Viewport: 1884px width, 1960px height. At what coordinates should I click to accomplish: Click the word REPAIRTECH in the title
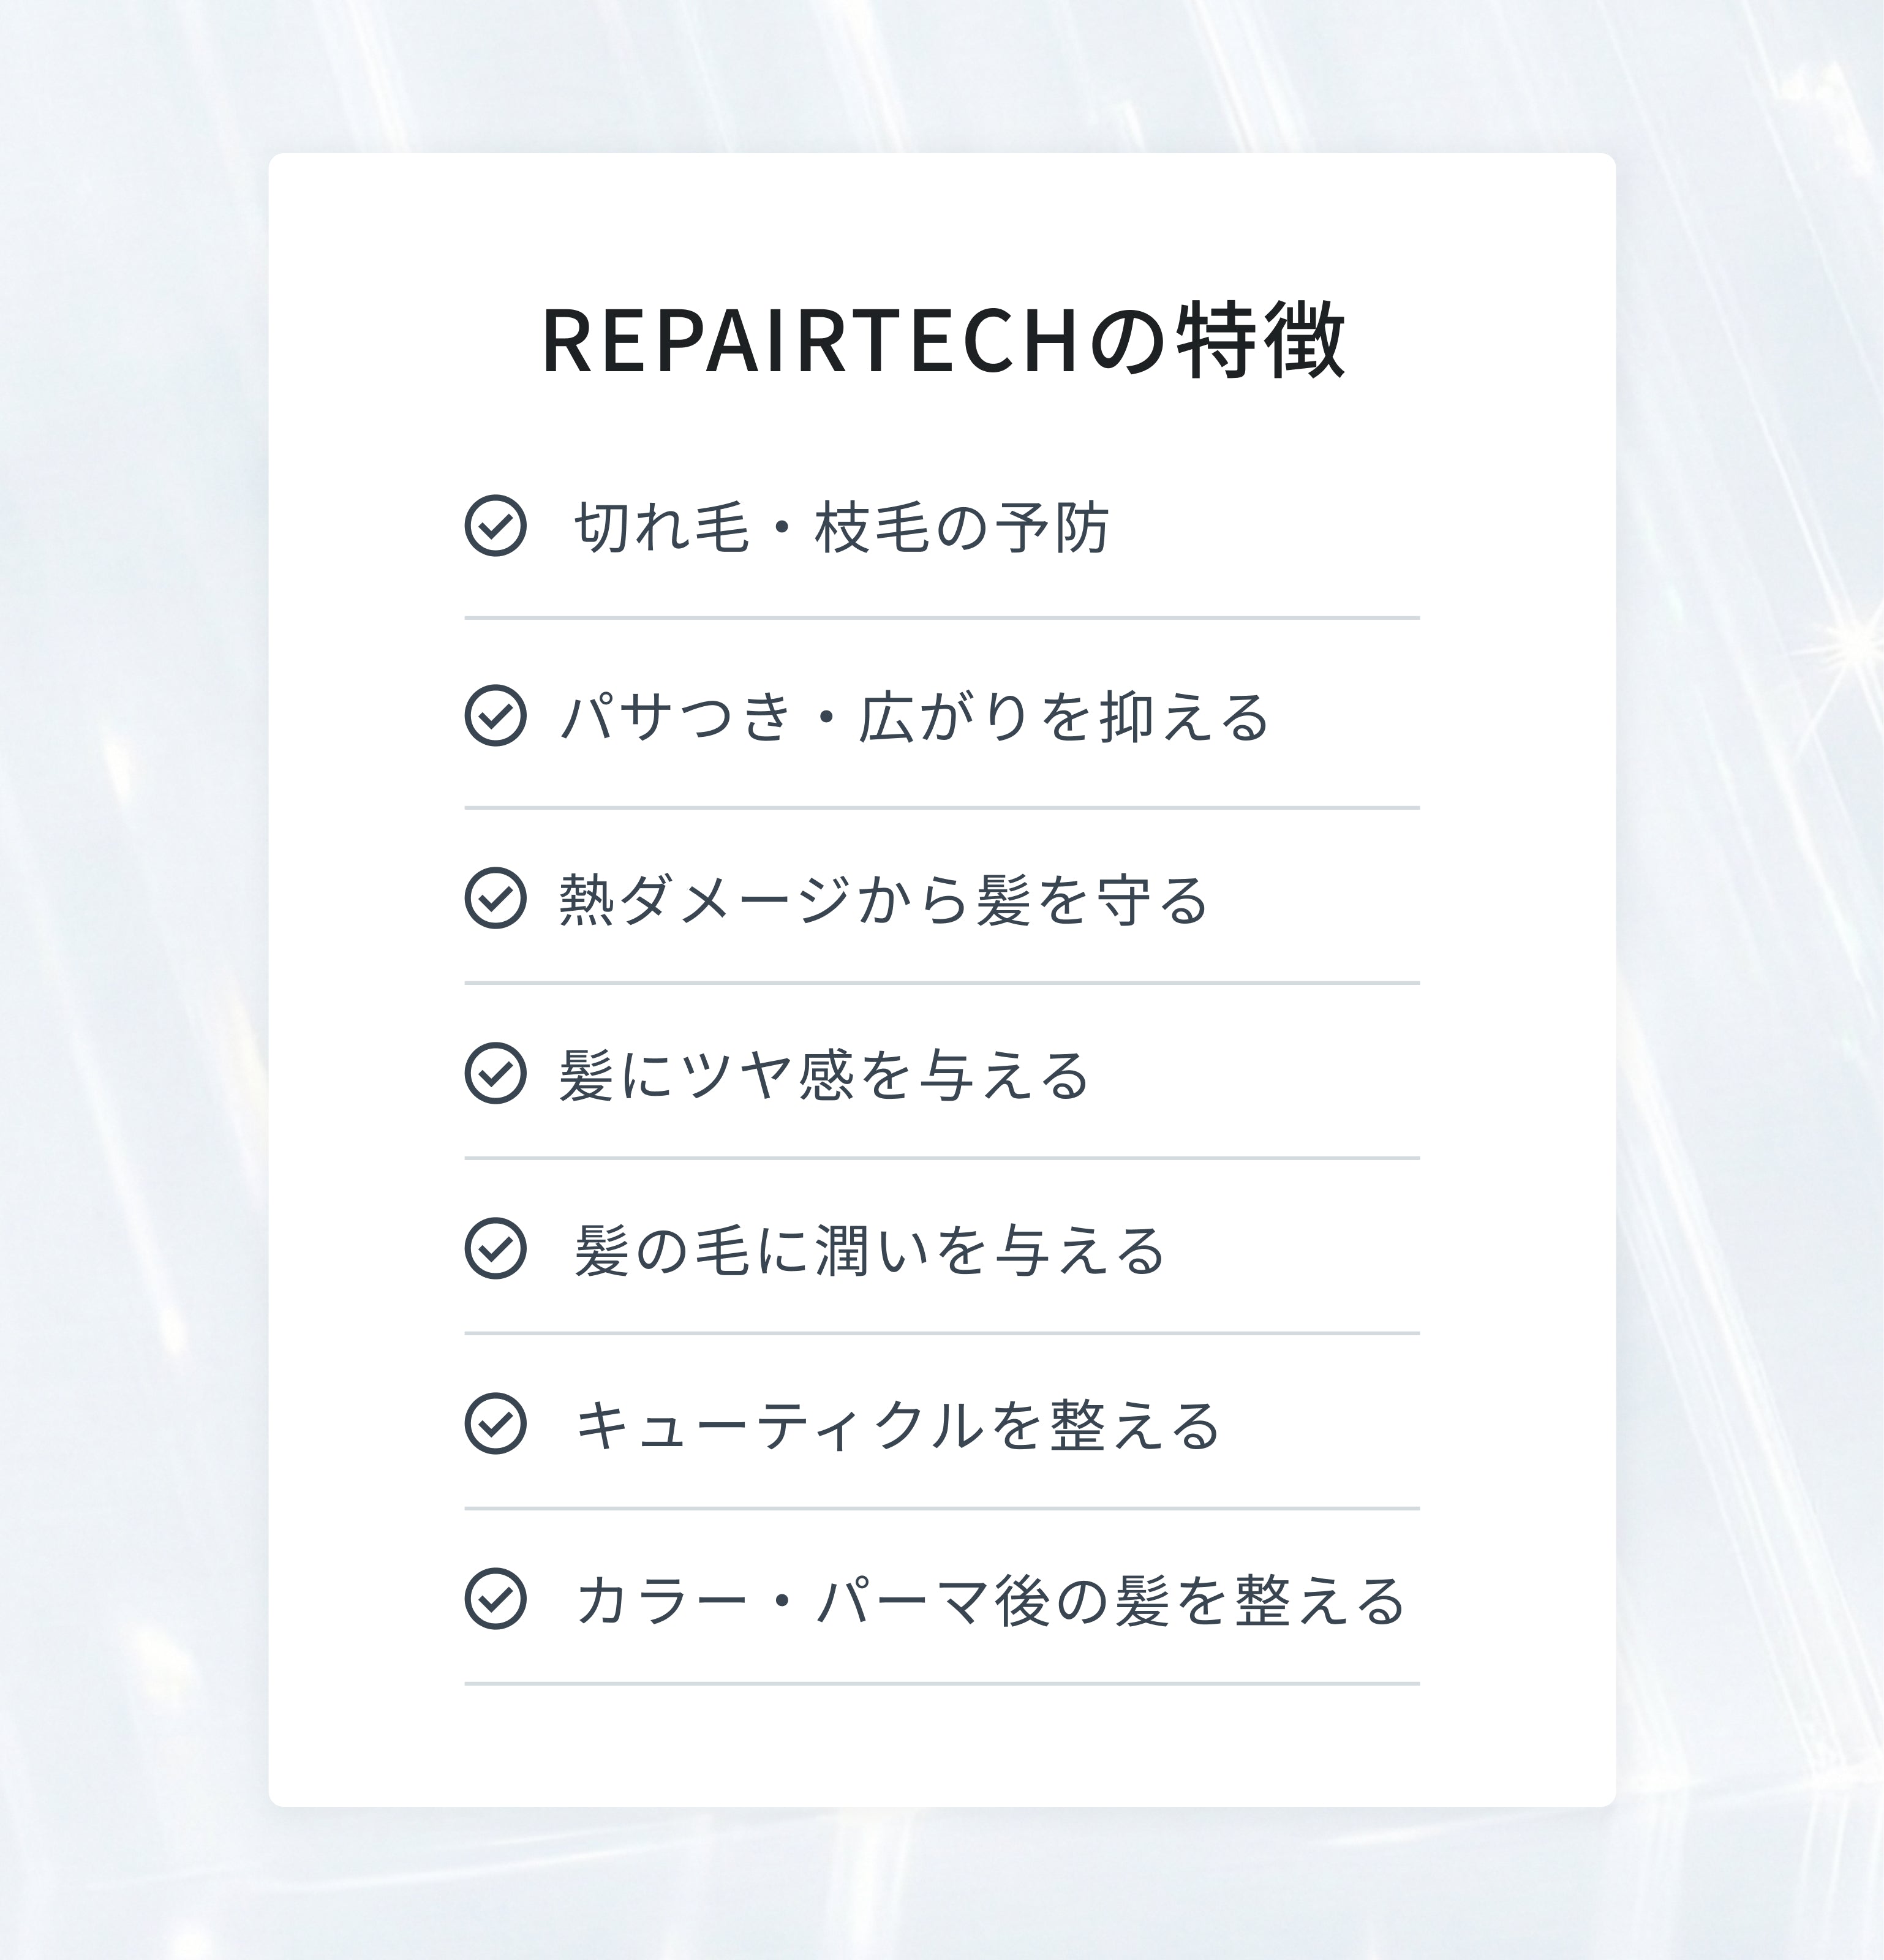point(811,342)
